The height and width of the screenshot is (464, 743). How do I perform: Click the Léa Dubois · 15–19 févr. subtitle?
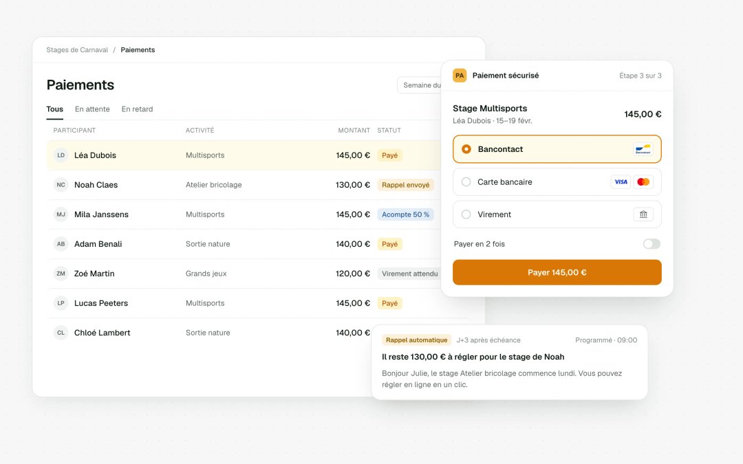[x=493, y=121]
